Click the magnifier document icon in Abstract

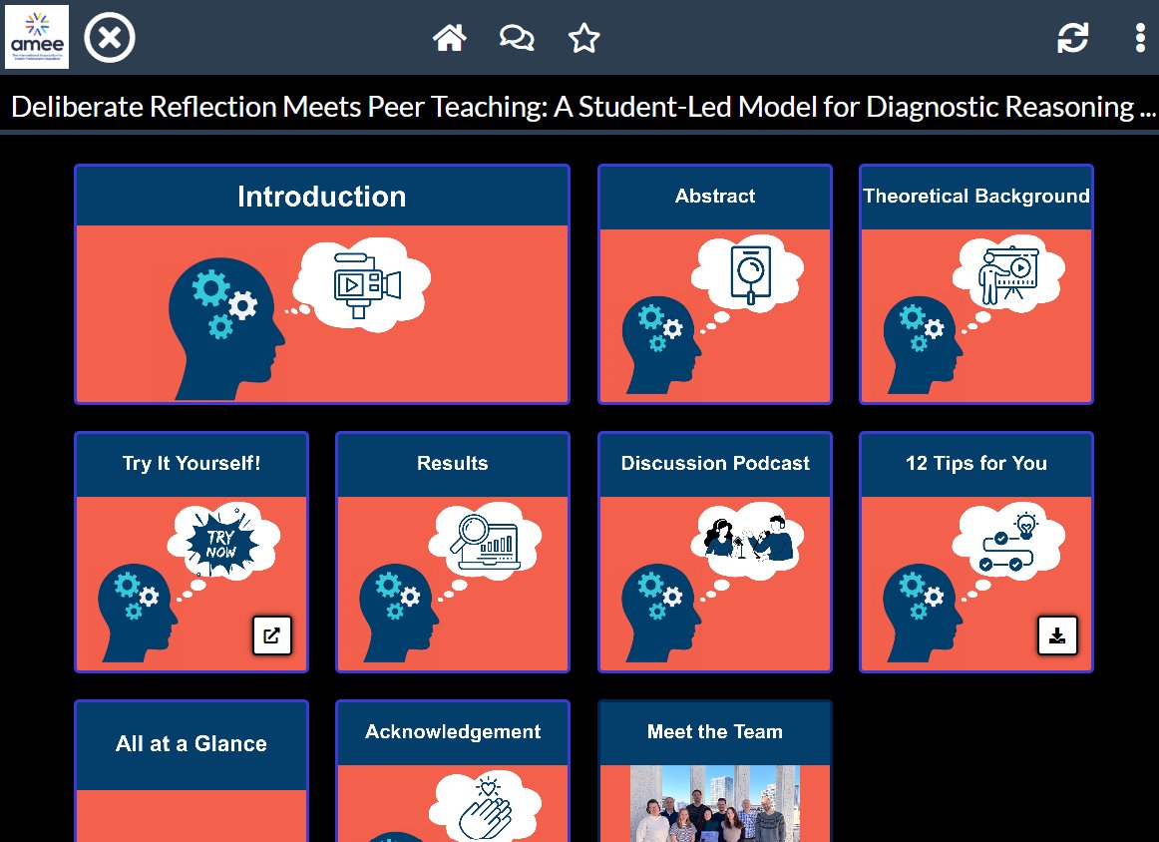[x=749, y=274]
